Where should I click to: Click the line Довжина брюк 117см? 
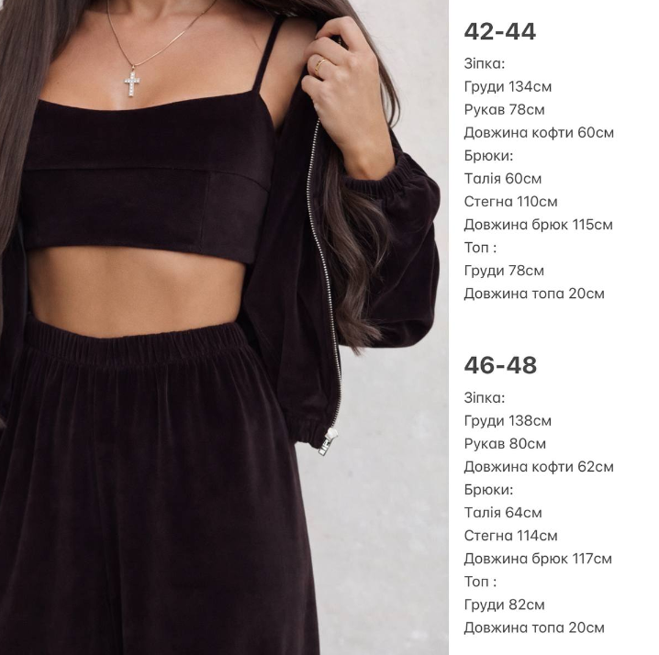click(538, 560)
